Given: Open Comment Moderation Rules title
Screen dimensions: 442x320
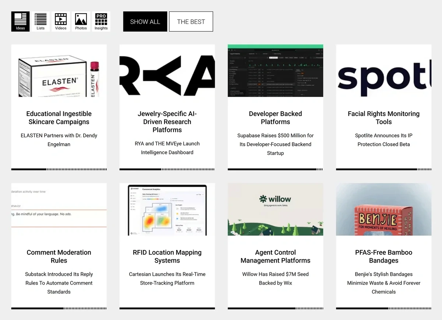Looking at the screenshot, I should click(x=59, y=256).
